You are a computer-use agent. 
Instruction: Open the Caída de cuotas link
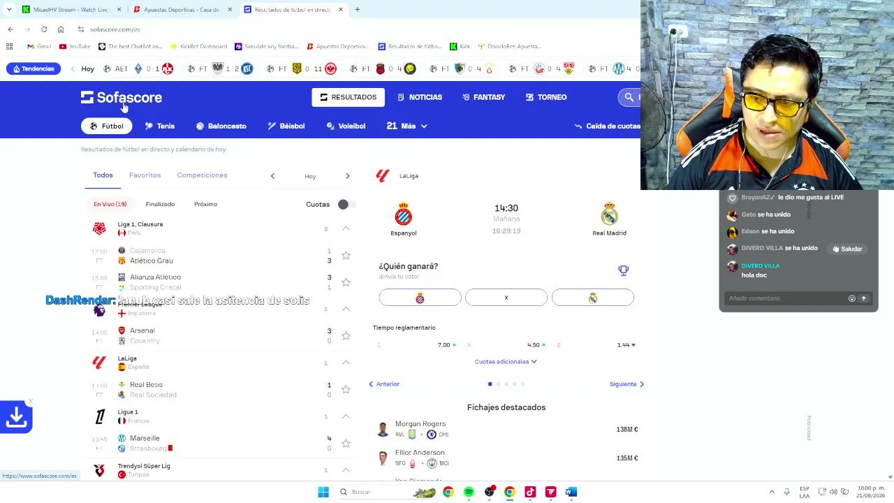[608, 126]
